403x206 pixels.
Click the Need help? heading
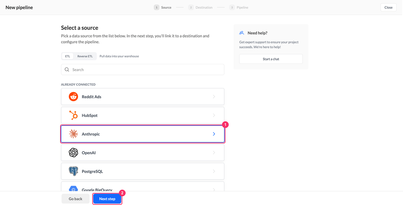click(257, 33)
